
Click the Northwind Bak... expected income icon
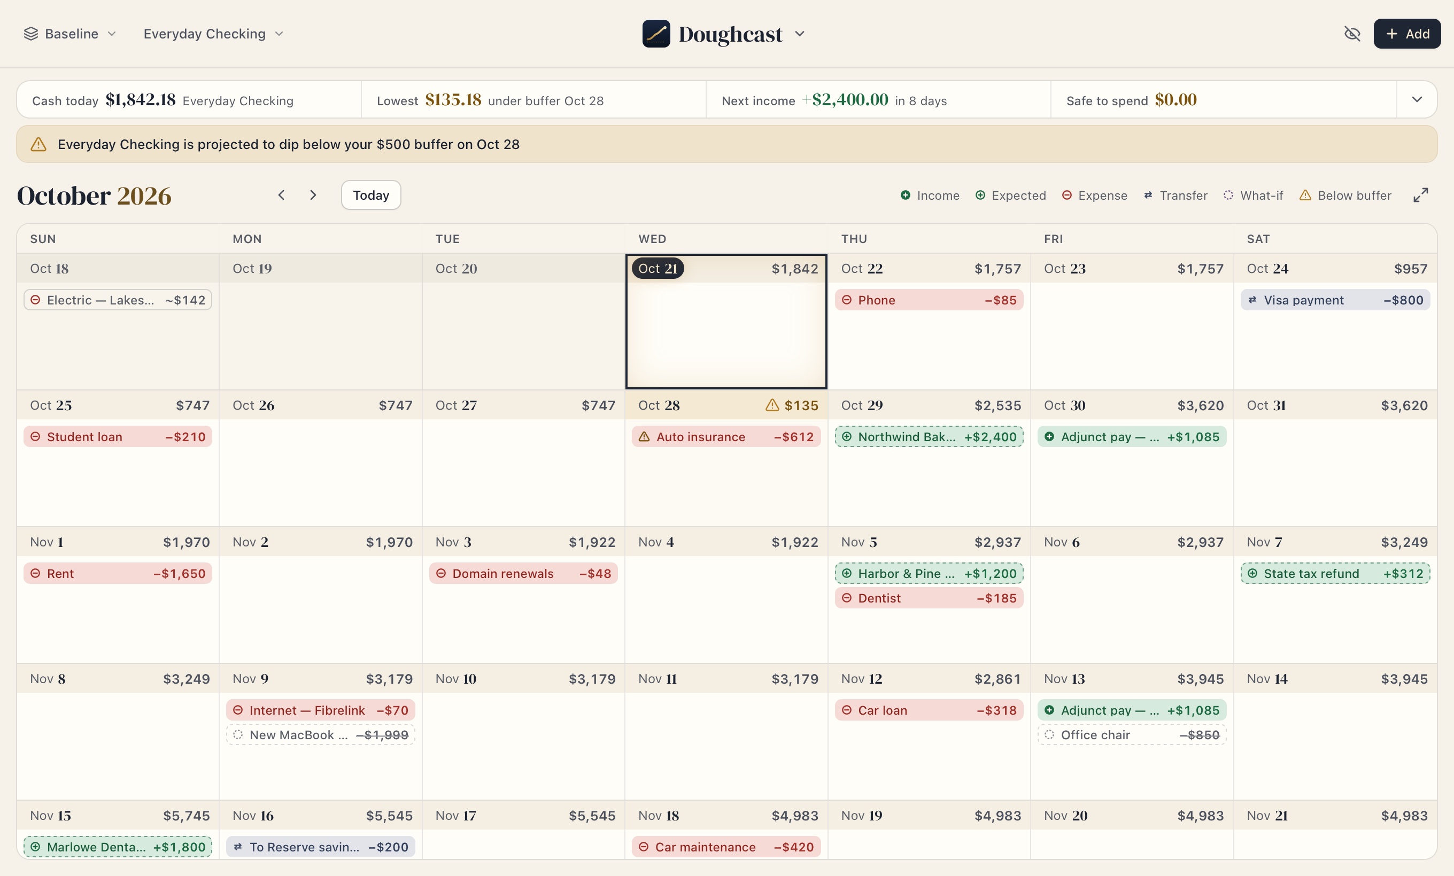(x=847, y=437)
